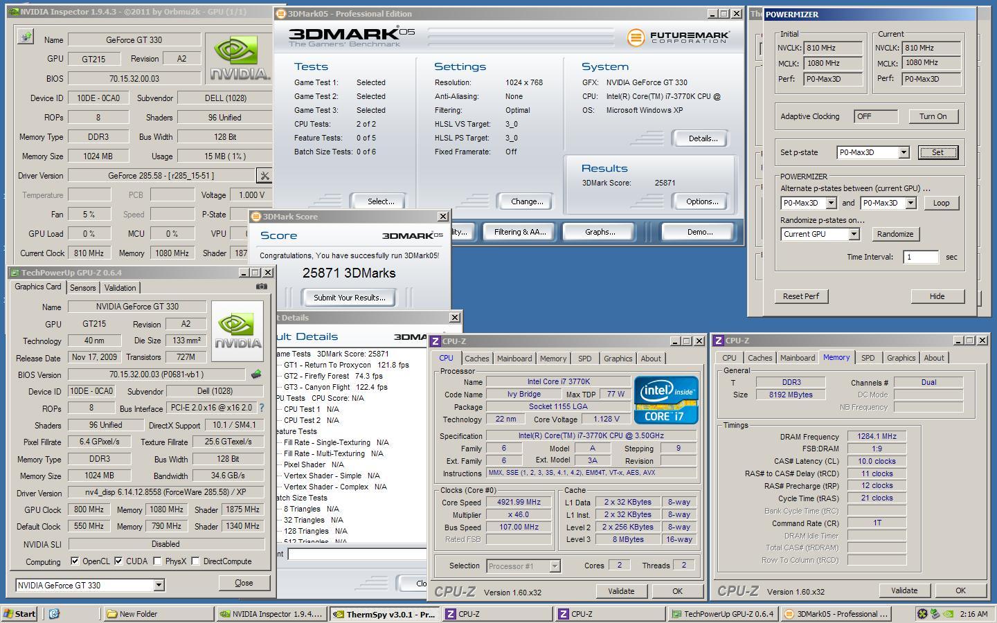Screen dimensions: 997x623
Task: Click the Intel Core i7 logo in CPU-Z
Action: point(666,400)
